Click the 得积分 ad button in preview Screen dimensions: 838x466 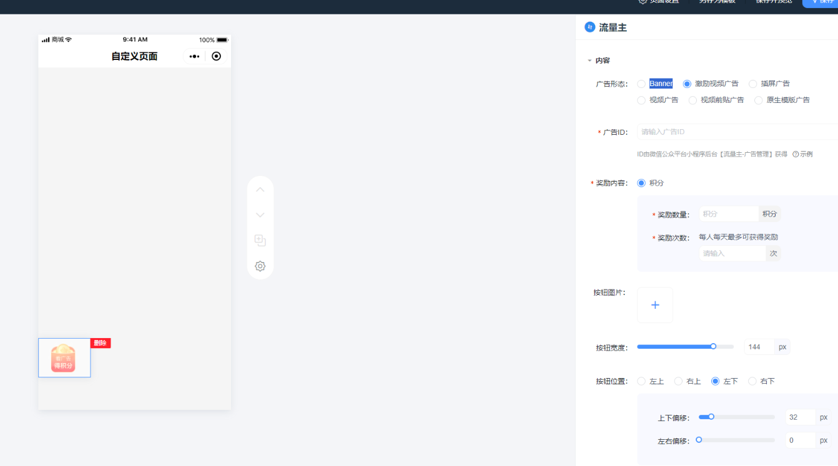64,358
